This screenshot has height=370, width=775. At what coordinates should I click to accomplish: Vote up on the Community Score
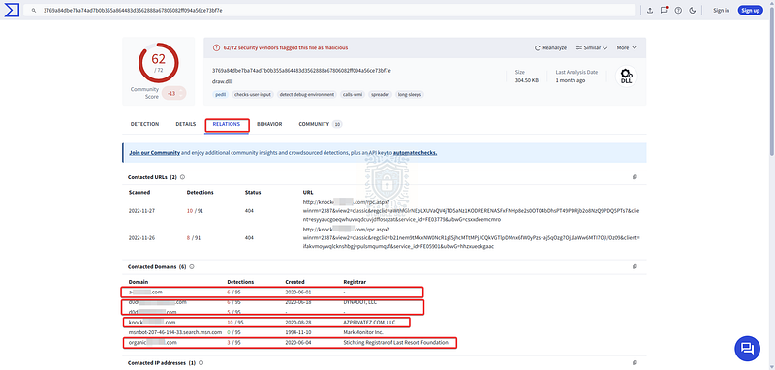pos(182,90)
